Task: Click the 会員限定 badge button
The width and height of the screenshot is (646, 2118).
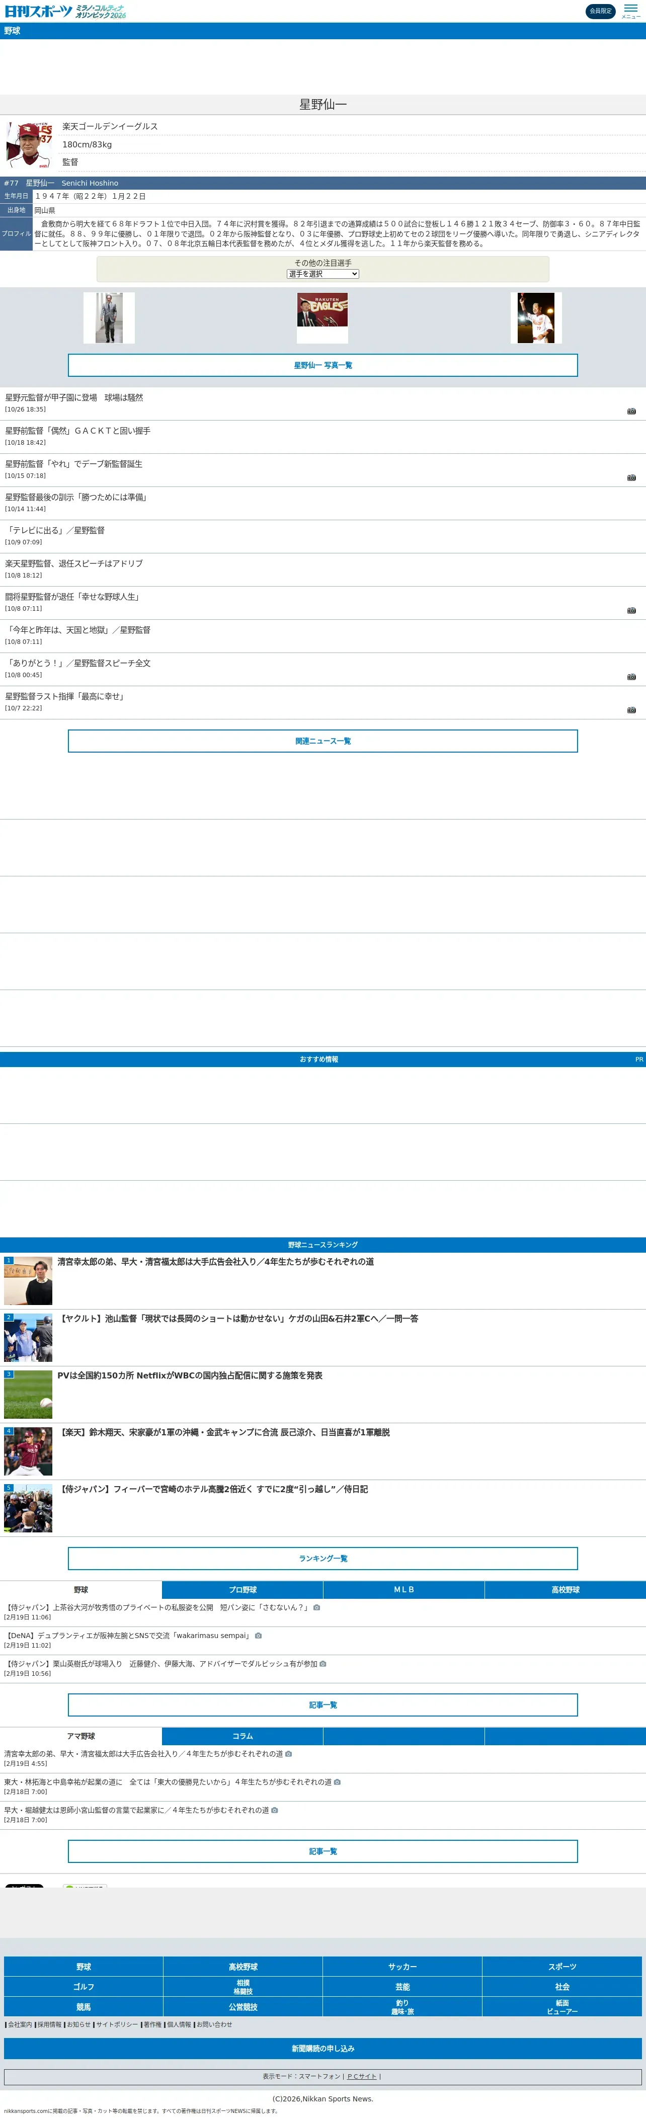Action: point(600,11)
